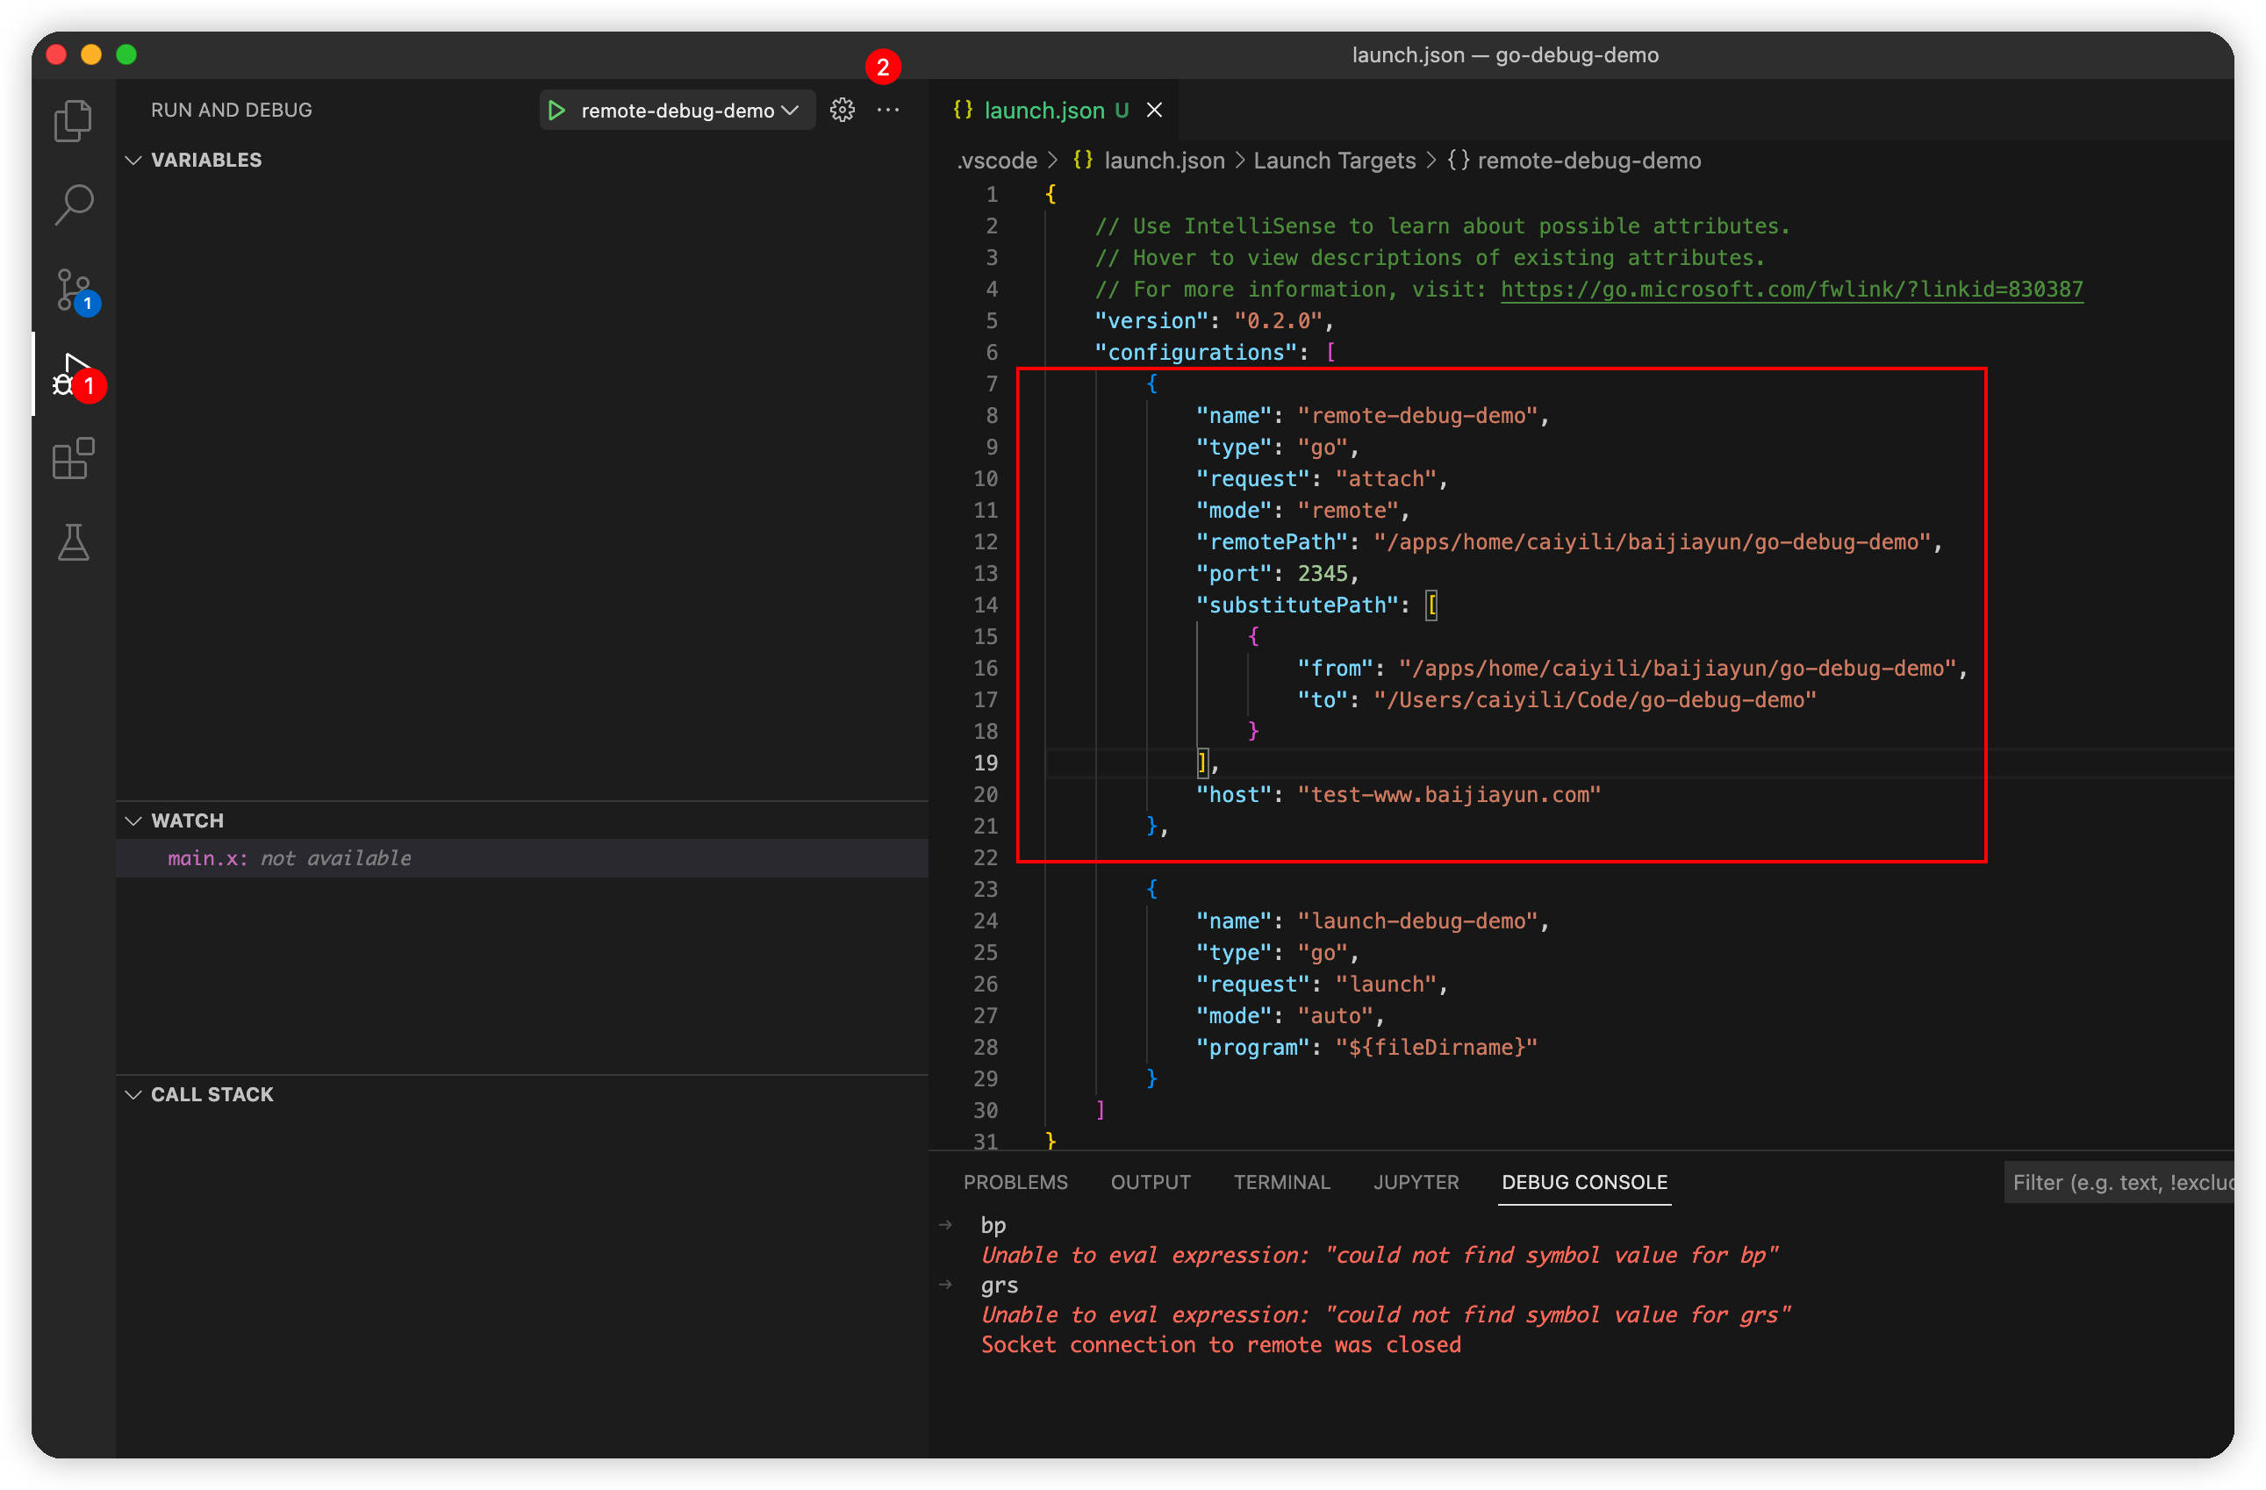Open the go.microsoft.com fwlink URL
This screenshot has width=2266, height=1490.
(1792, 290)
